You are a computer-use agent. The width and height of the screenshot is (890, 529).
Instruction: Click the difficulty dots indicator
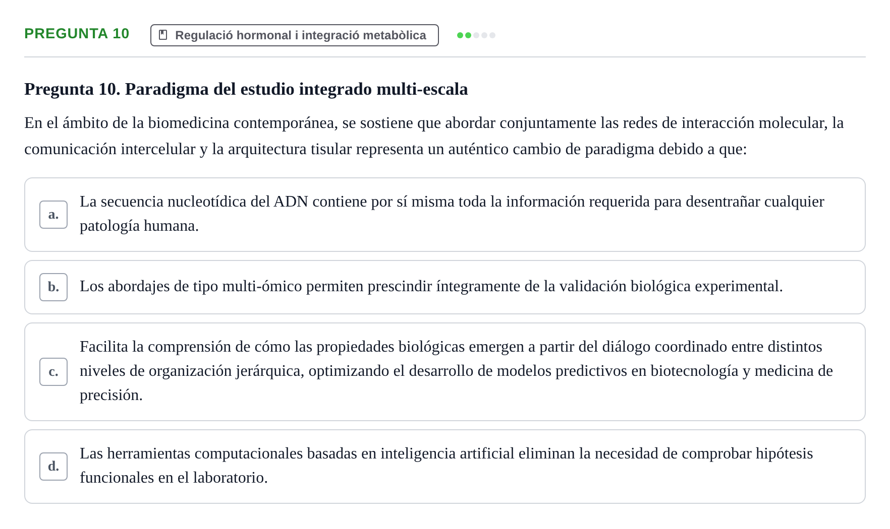[476, 35]
